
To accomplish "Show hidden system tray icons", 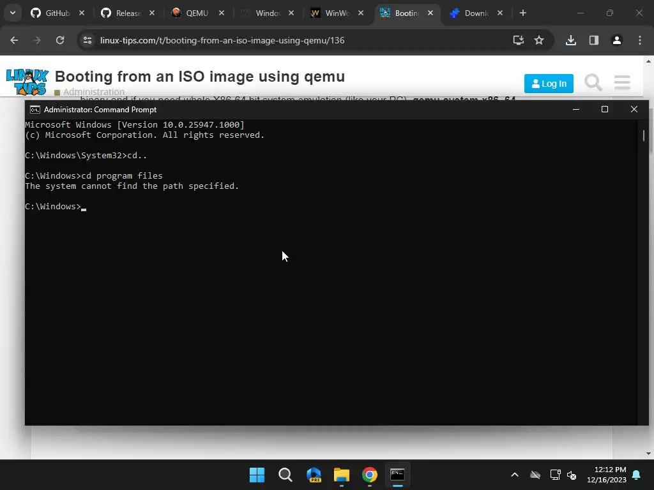I will tap(515, 475).
